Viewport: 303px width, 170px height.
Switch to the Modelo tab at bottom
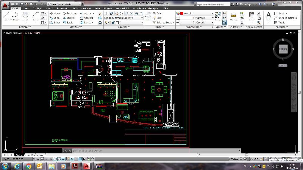point(19,155)
